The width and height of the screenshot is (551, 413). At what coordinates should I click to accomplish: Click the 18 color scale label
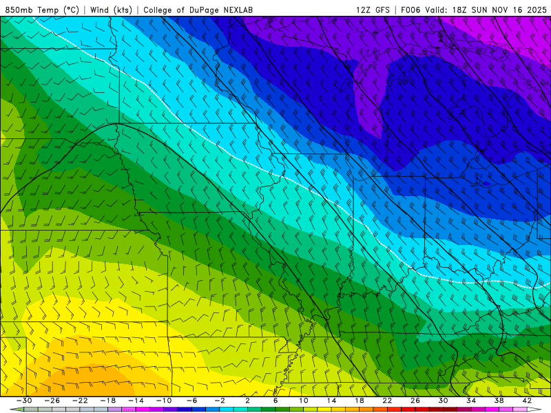pyautogui.click(x=359, y=401)
